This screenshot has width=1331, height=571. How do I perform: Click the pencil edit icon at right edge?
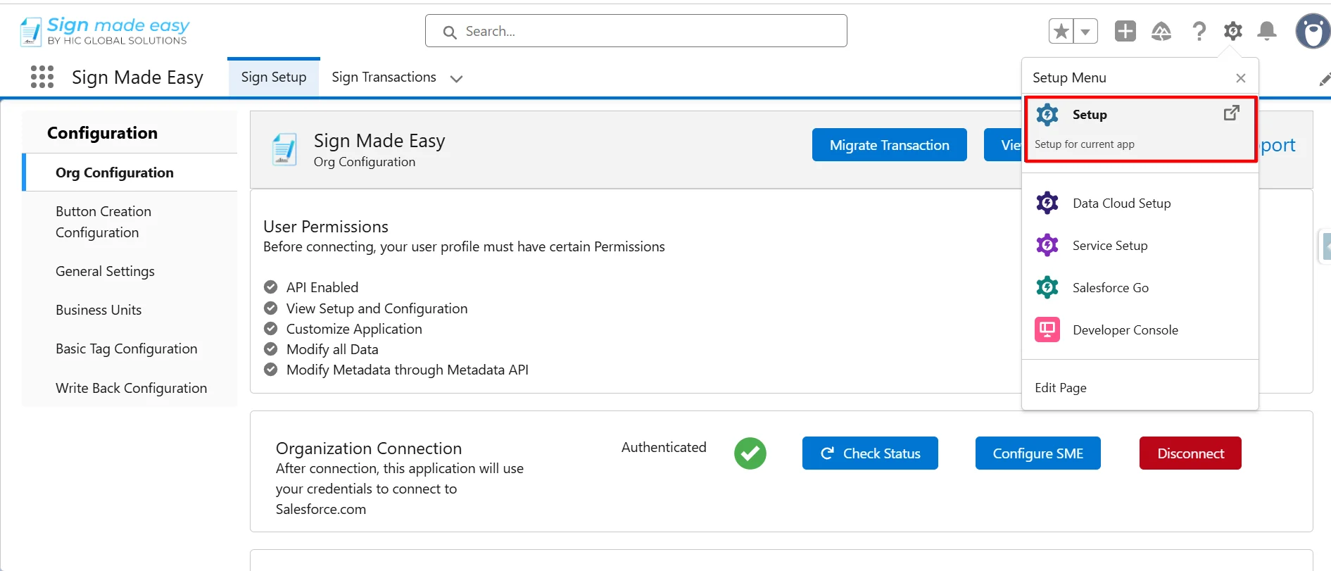pyautogui.click(x=1325, y=80)
